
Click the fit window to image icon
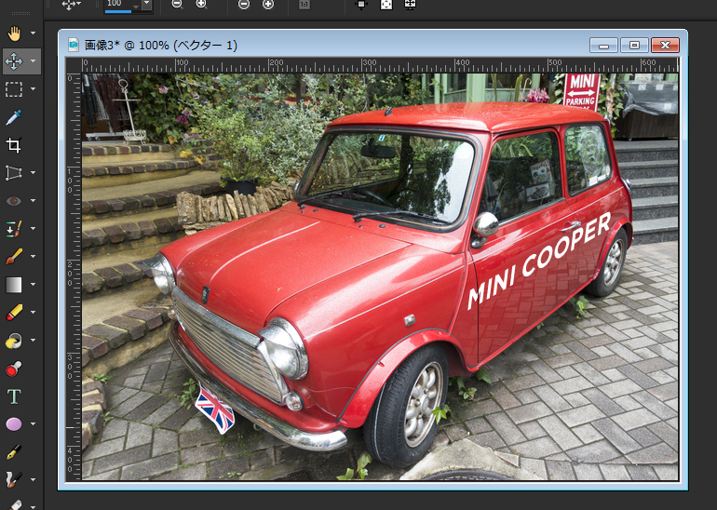[361, 5]
